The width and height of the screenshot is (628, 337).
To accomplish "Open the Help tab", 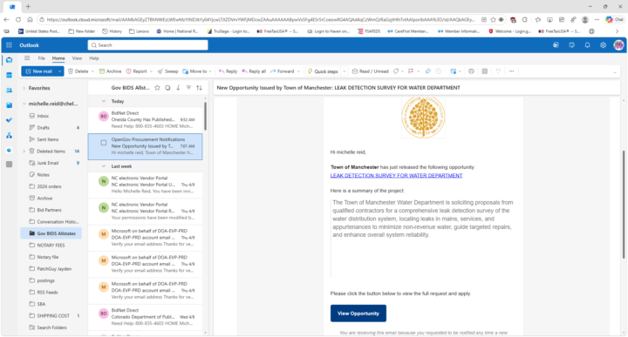I will point(94,58).
